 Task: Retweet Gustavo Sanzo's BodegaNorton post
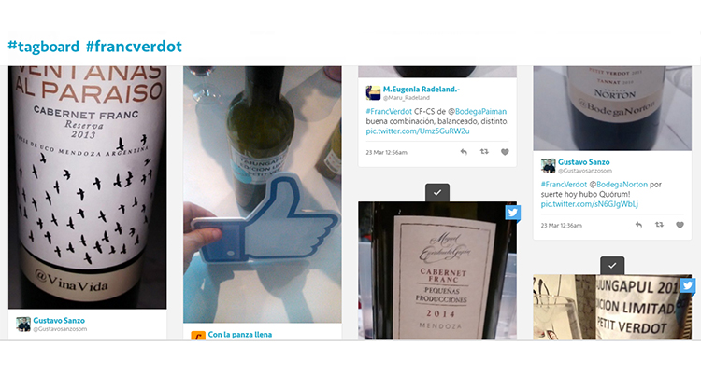click(x=659, y=225)
